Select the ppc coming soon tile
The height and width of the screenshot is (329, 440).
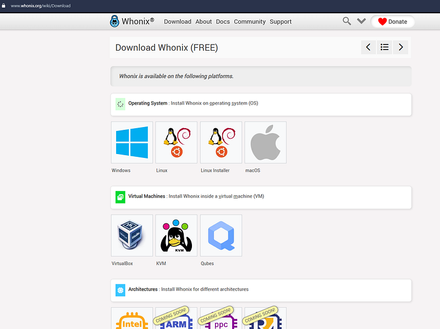pos(221,319)
